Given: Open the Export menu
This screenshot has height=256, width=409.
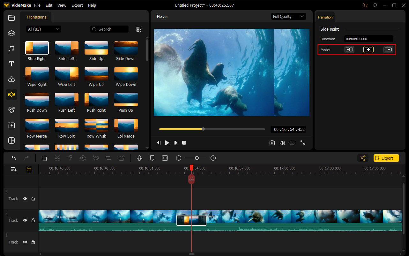Looking at the screenshot, I should coord(77,5).
